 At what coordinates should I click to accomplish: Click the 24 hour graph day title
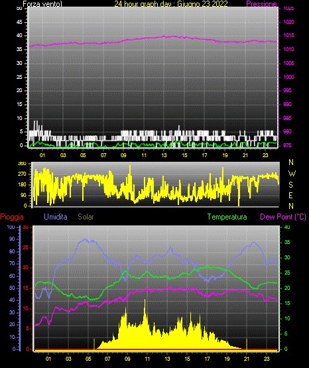click(x=171, y=4)
